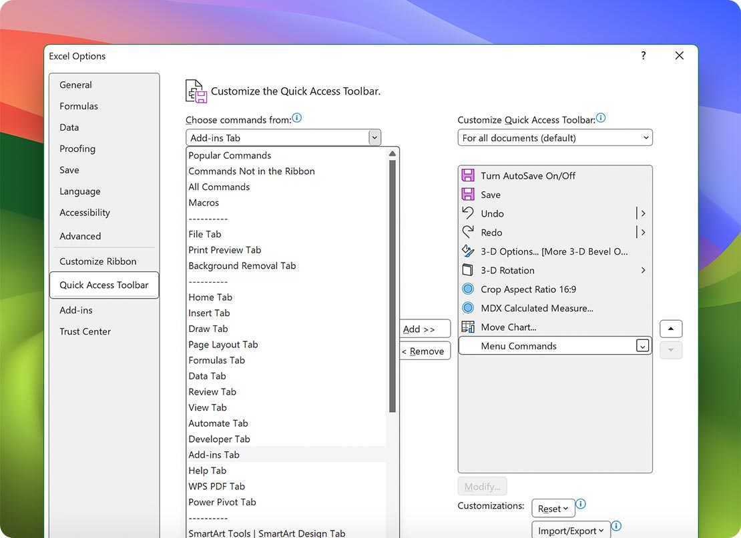Open the Menu Commands dropdown arrow

coord(643,345)
